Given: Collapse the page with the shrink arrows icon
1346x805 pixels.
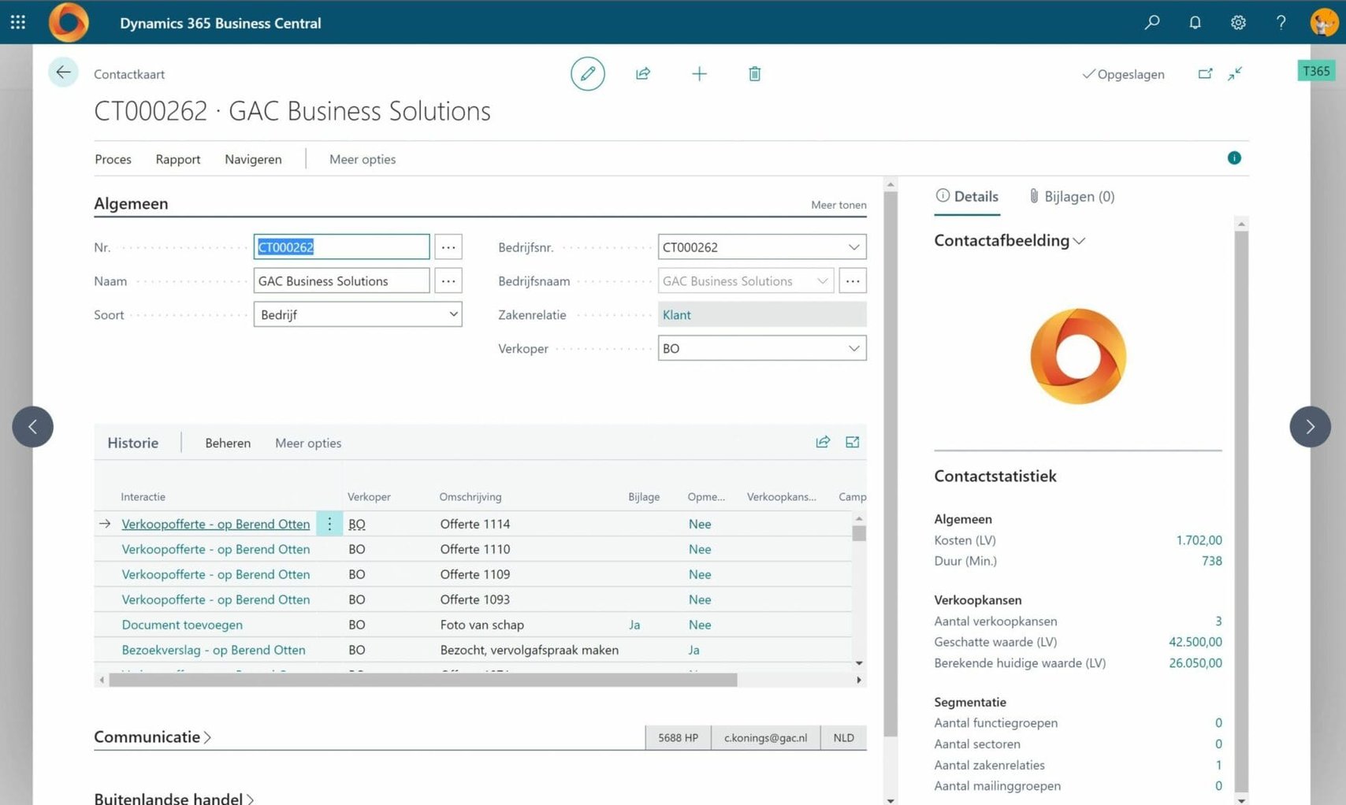Looking at the screenshot, I should [1235, 73].
